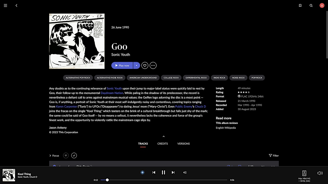Select the Noise-Rock genre tag

238,78
